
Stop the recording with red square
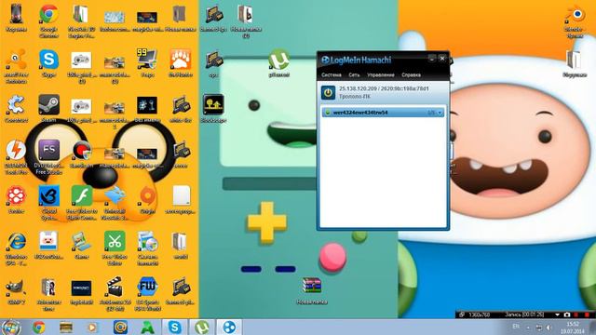587,315
